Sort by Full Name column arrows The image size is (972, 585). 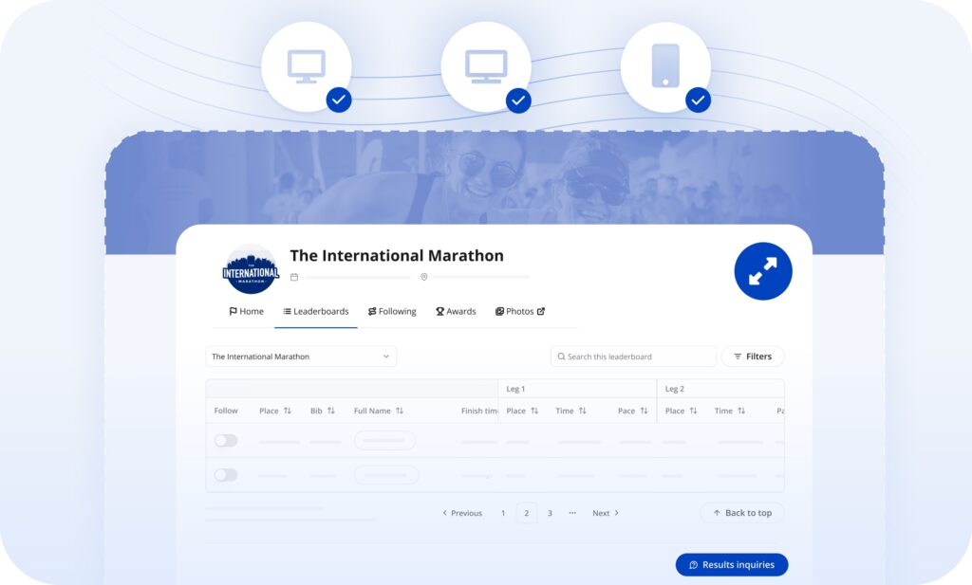click(x=400, y=411)
